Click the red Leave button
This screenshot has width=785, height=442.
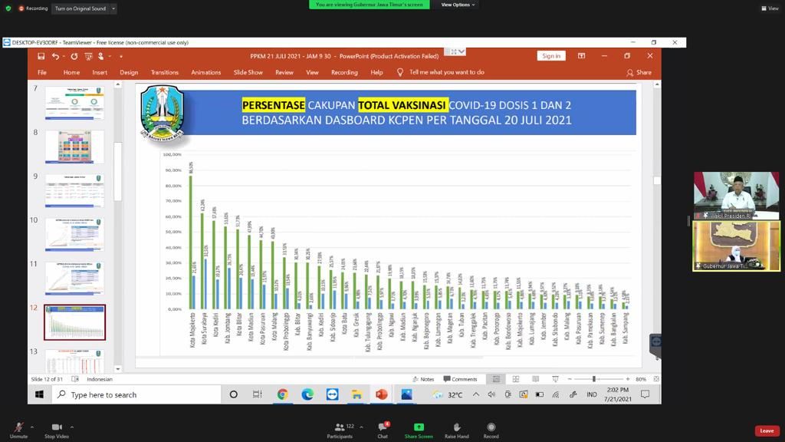(767, 430)
